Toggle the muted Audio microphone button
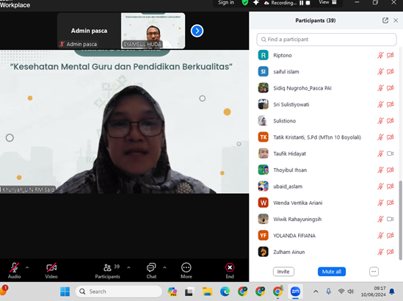The width and height of the screenshot is (403, 301). tap(14, 267)
